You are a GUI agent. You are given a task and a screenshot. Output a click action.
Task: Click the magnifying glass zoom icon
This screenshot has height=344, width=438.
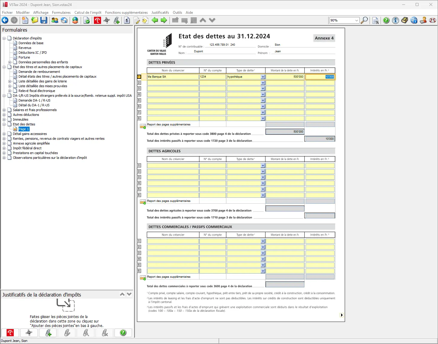[x=364, y=20]
